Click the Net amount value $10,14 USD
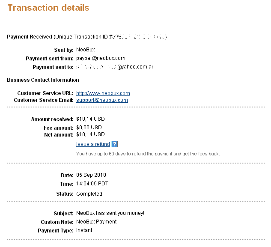271x247 pixels. pyautogui.click(x=90, y=134)
